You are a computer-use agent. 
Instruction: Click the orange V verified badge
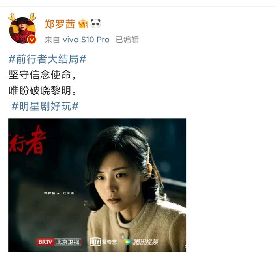[32, 40]
